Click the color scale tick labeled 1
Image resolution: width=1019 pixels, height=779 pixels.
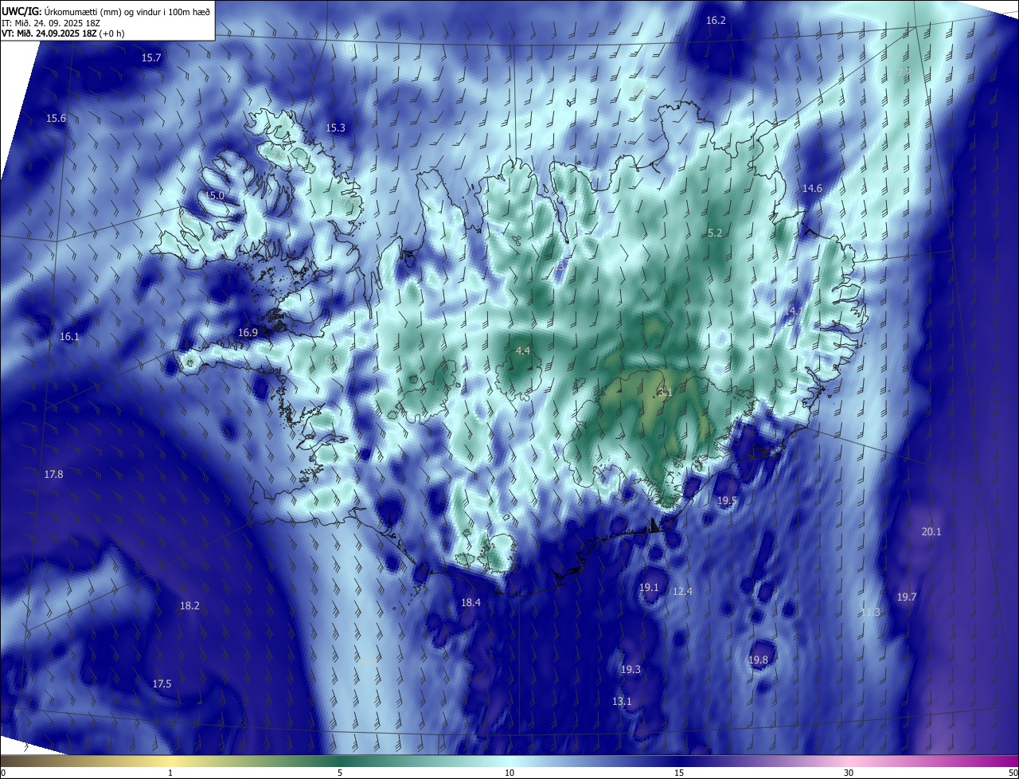170,773
